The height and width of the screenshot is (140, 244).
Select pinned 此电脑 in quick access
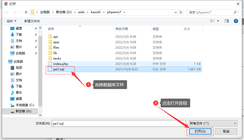coord(20,53)
